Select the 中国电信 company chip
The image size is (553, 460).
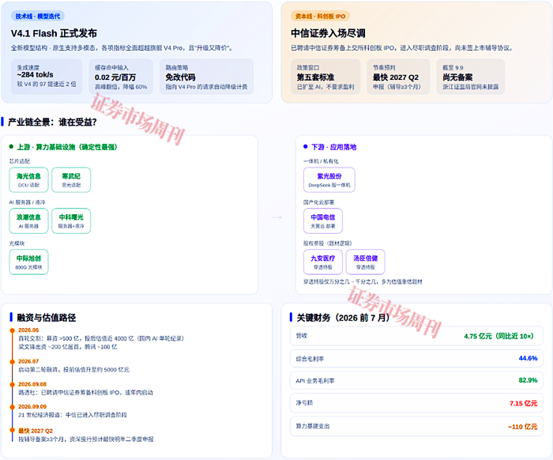tap(323, 221)
